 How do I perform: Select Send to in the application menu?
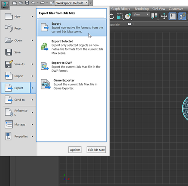[18, 100]
